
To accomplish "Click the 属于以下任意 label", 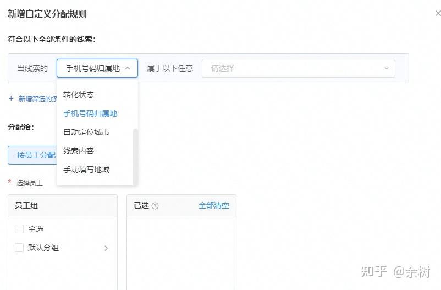I will (x=170, y=68).
